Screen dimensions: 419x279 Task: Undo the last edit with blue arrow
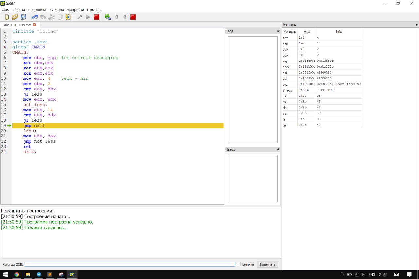(35, 17)
